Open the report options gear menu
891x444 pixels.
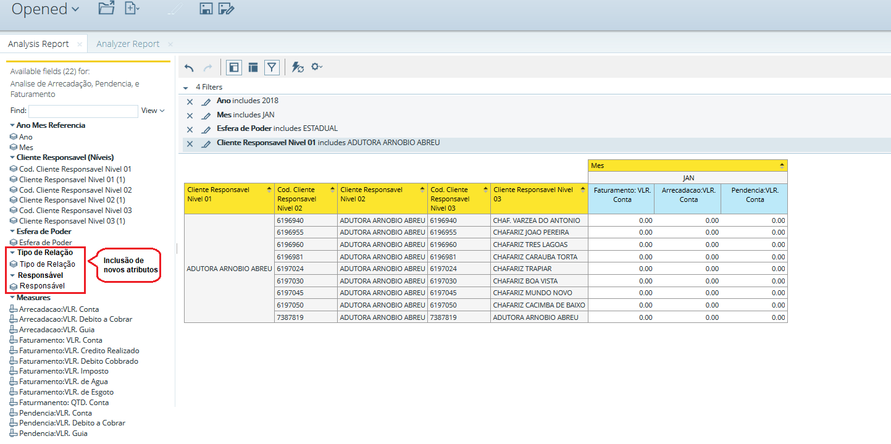click(x=317, y=67)
